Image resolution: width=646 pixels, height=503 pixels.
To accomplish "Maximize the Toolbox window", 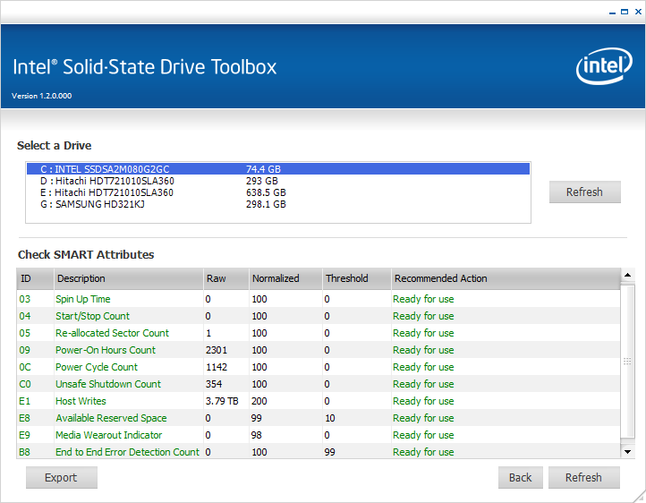I will [x=625, y=12].
